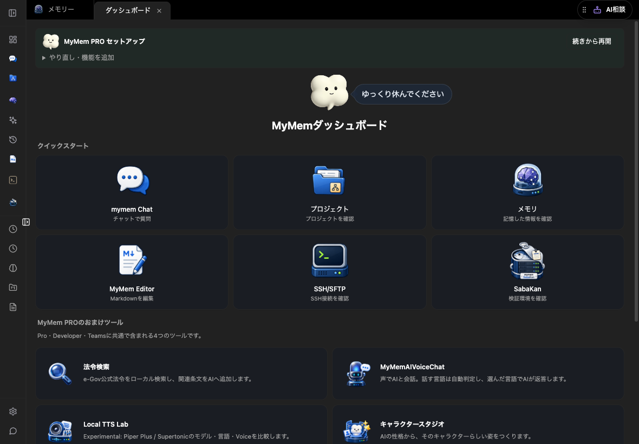The width and height of the screenshot is (639, 444).
Task: Click the document page sidebar icon
Action: [13, 307]
